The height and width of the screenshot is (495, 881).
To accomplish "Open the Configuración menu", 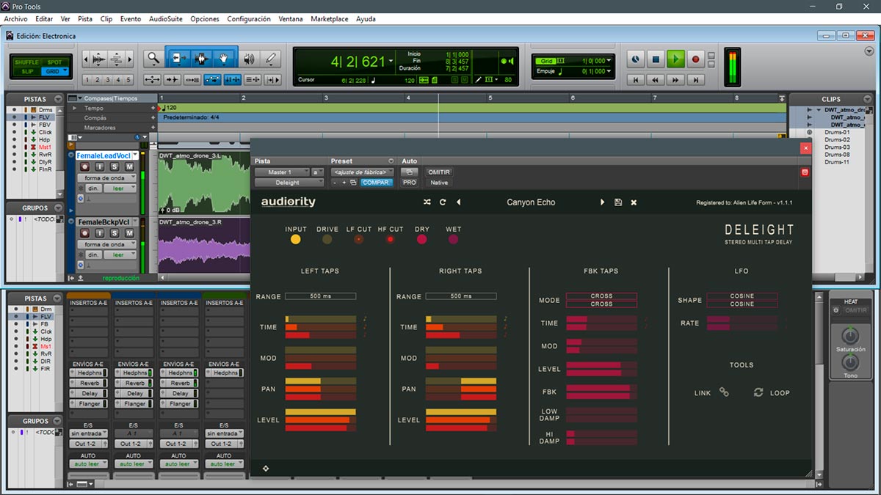I will 249,19.
